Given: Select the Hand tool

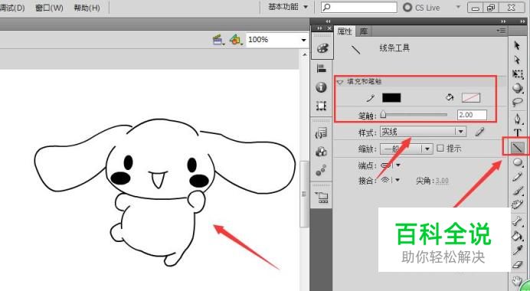Looking at the screenshot, I should [x=516, y=281].
